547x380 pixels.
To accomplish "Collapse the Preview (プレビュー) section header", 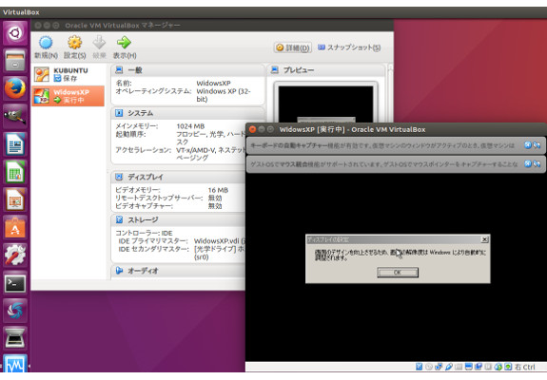I will 326,70.
